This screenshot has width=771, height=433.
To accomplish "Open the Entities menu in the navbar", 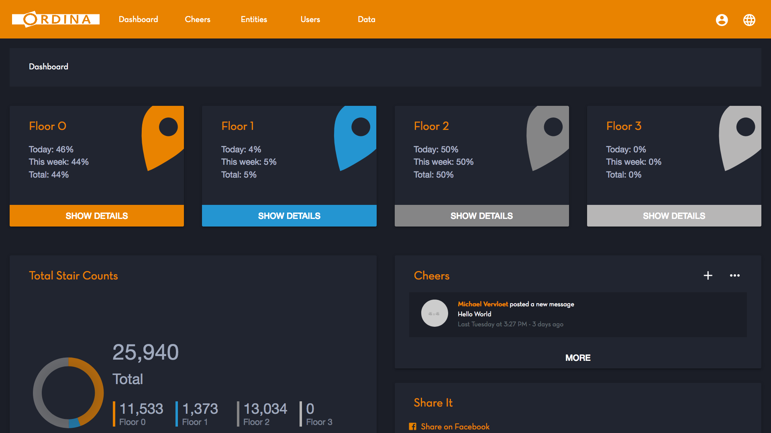I will pos(254,19).
